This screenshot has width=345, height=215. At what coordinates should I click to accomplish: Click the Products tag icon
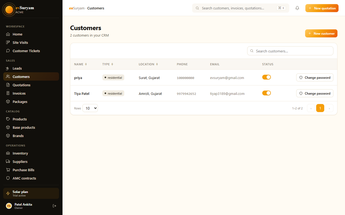pyautogui.click(x=8, y=119)
